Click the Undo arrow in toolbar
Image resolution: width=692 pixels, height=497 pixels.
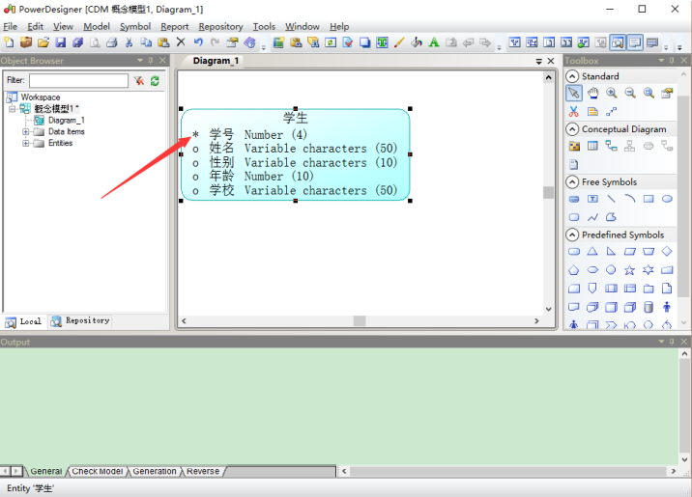pyautogui.click(x=198, y=43)
